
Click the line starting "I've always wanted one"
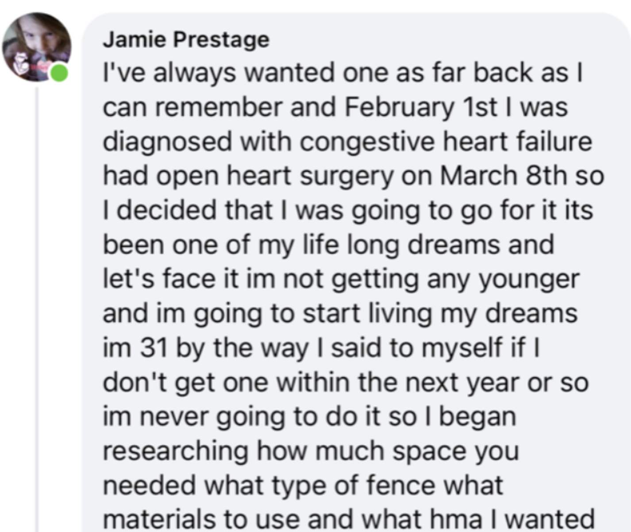[x=342, y=73]
